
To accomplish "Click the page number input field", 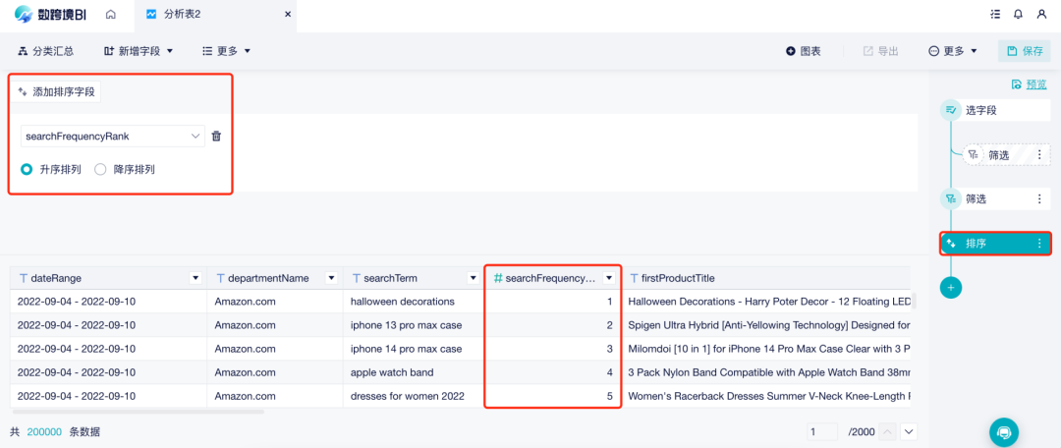I will [x=823, y=431].
